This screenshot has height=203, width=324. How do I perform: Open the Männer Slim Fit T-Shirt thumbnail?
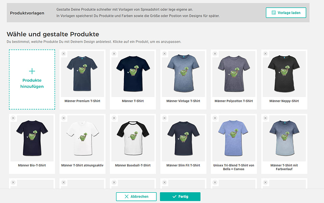(x=183, y=137)
